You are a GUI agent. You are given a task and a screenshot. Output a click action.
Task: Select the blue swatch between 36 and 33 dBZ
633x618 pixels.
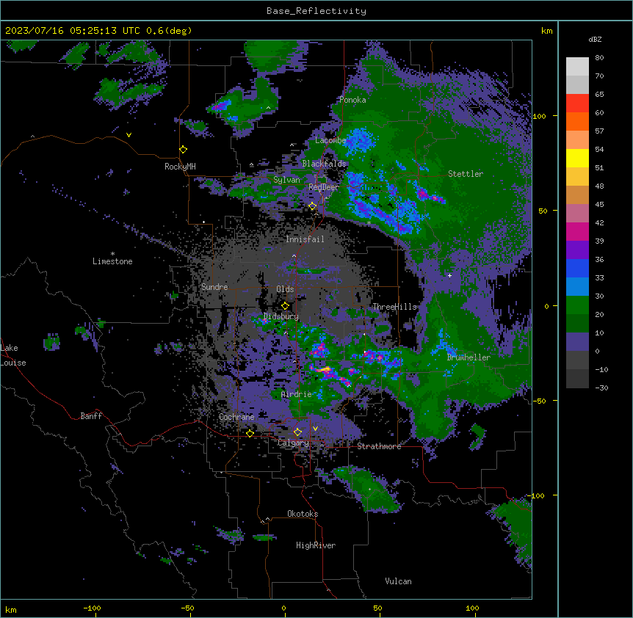pyautogui.click(x=577, y=268)
